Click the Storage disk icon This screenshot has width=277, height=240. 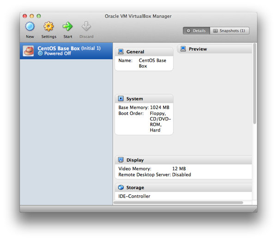pyautogui.click(x=121, y=188)
